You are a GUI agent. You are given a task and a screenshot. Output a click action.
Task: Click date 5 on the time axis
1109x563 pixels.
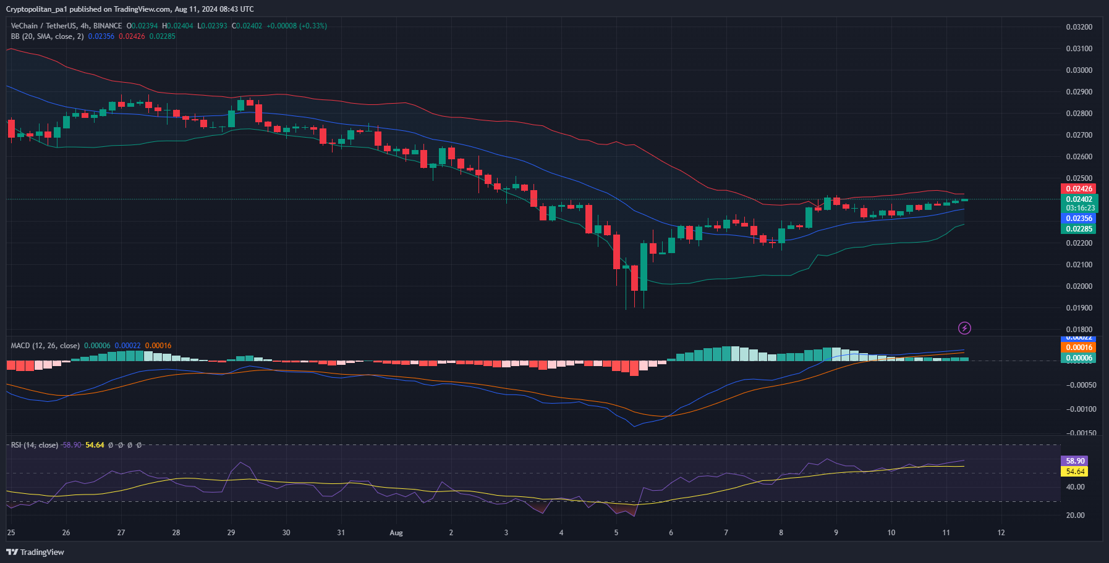pyautogui.click(x=616, y=533)
